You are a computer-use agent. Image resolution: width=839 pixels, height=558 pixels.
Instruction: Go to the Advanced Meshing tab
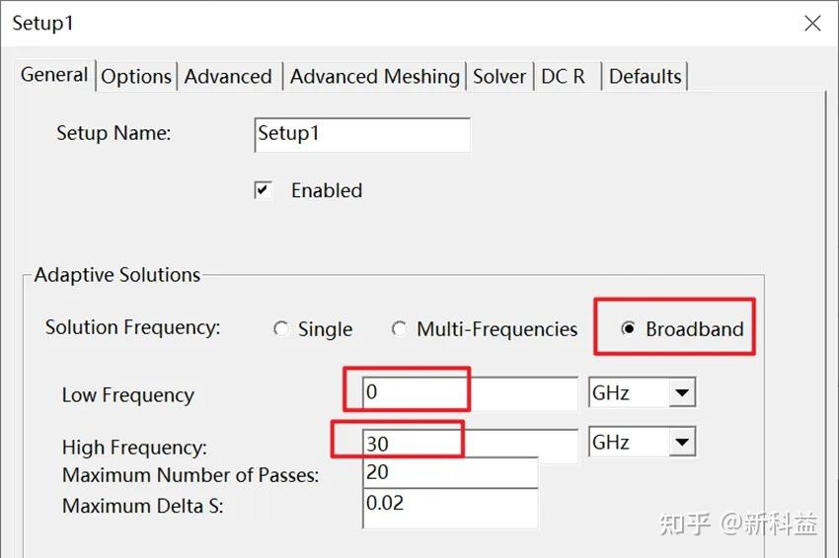tap(374, 77)
